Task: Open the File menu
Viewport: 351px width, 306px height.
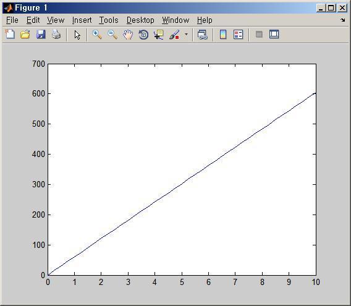Action: pyautogui.click(x=12, y=20)
